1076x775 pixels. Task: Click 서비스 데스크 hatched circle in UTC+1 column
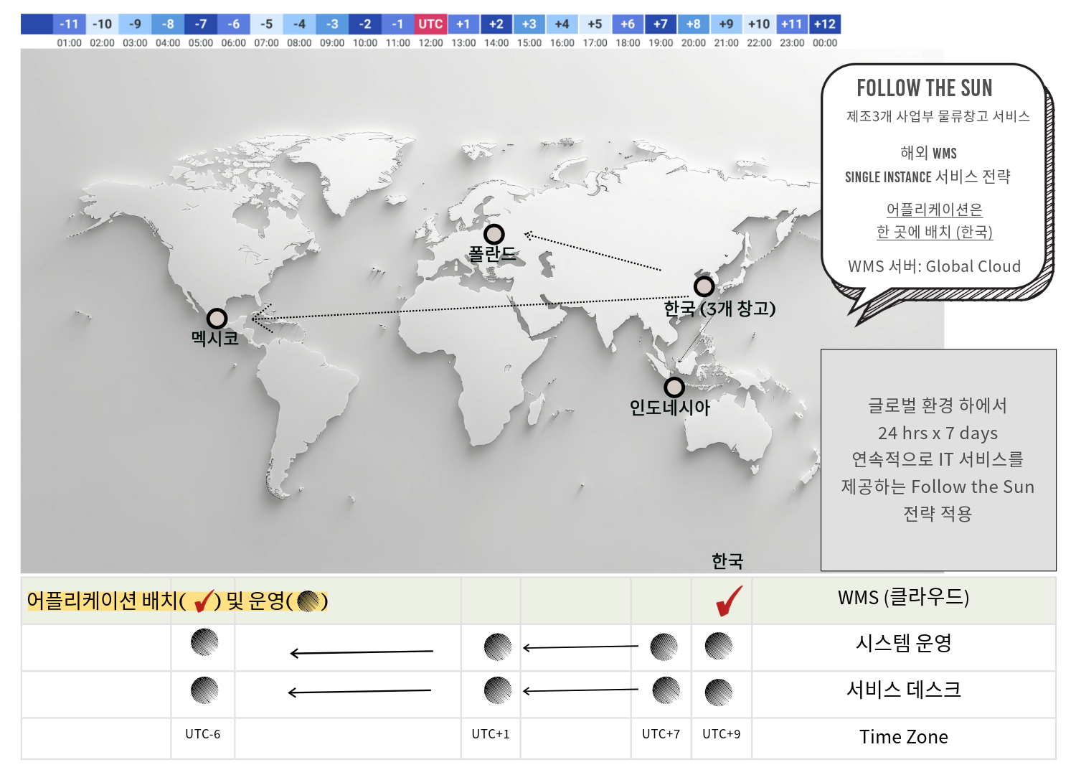click(x=498, y=690)
